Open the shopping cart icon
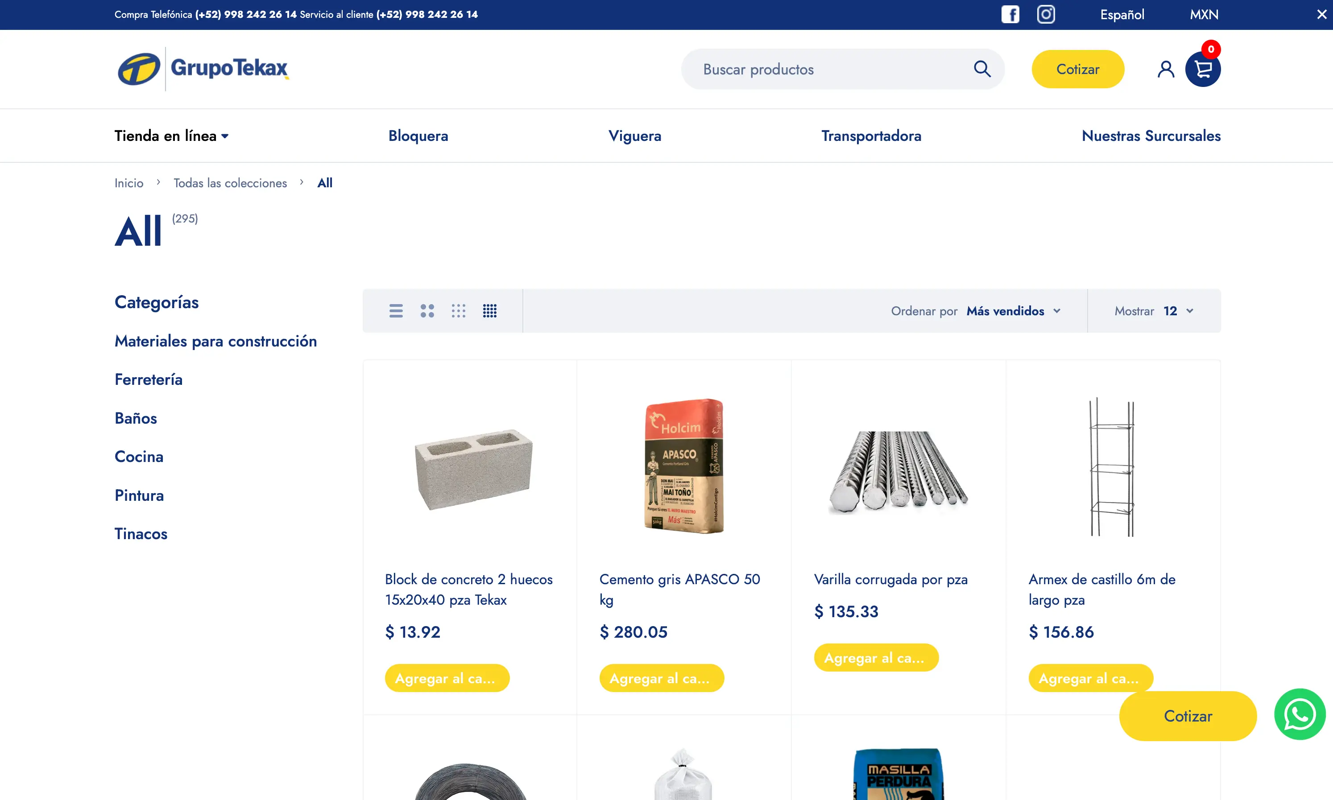 pyautogui.click(x=1202, y=69)
